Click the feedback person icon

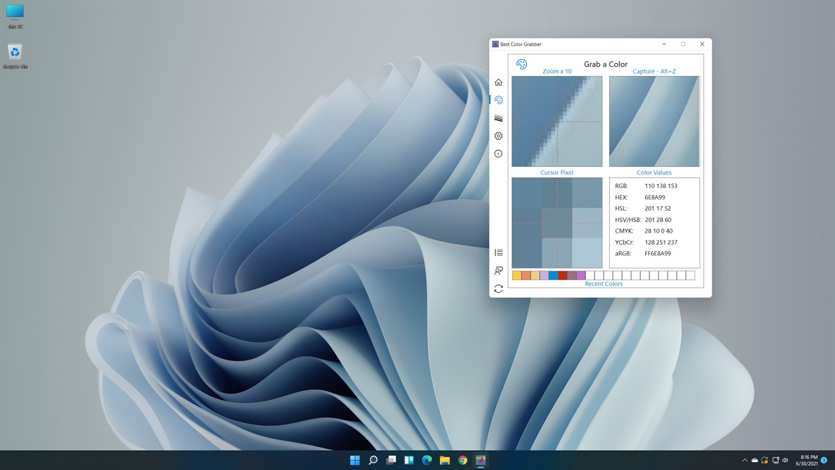pos(498,271)
